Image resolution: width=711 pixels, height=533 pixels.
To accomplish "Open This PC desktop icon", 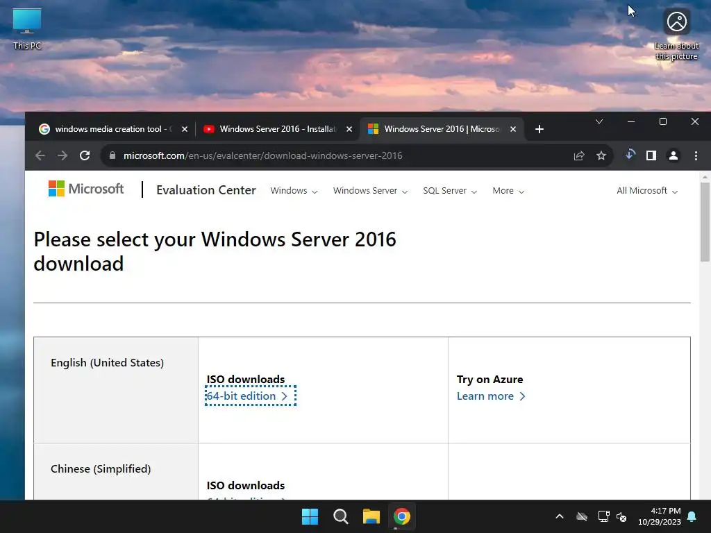I will coord(27,28).
